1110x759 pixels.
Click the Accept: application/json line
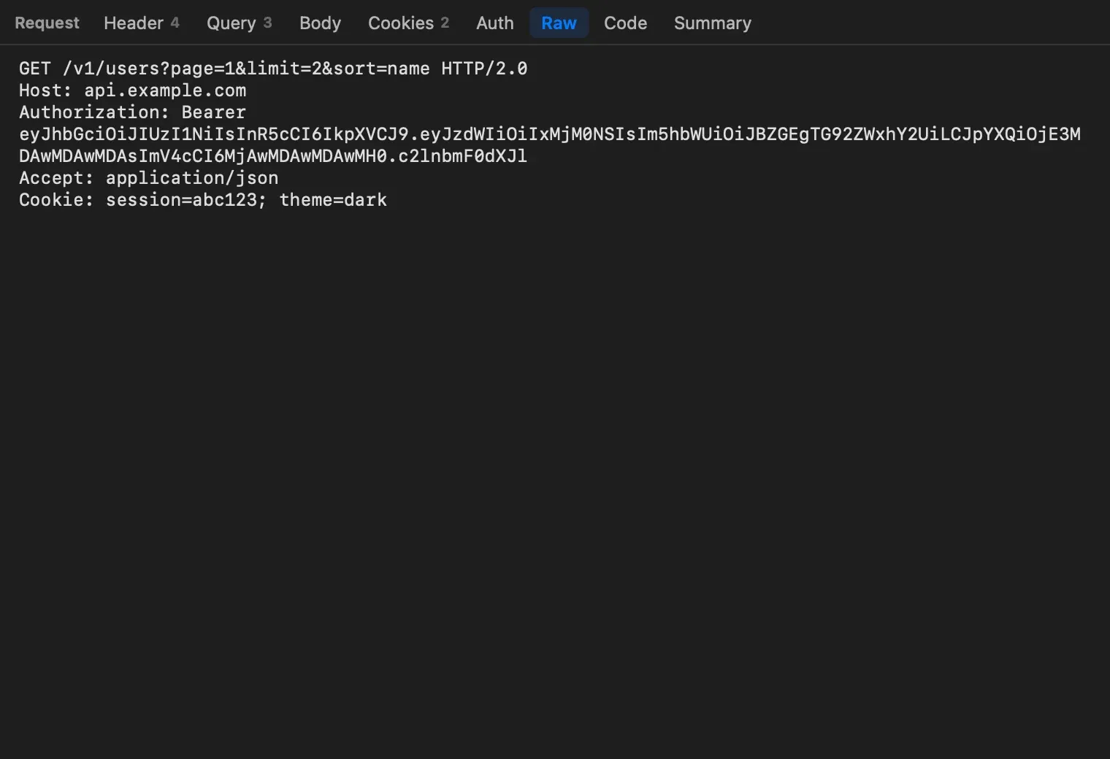coord(148,178)
